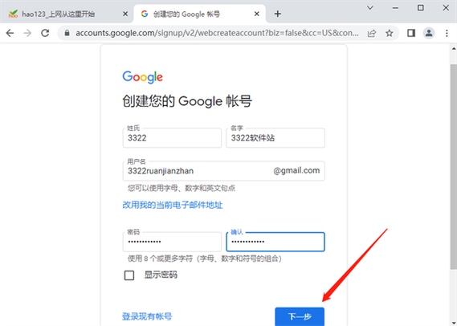The image size is (457, 326).
Task: Focus the 确认 password field
Action: tap(275, 242)
